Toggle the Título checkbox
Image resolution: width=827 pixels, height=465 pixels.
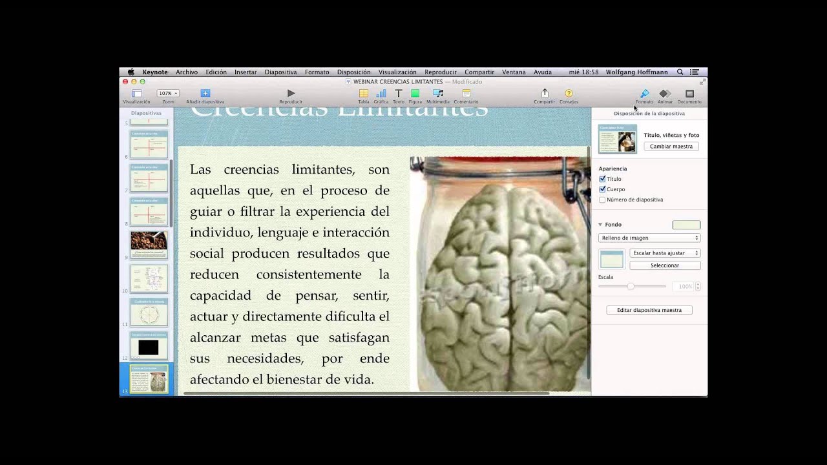click(x=602, y=179)
